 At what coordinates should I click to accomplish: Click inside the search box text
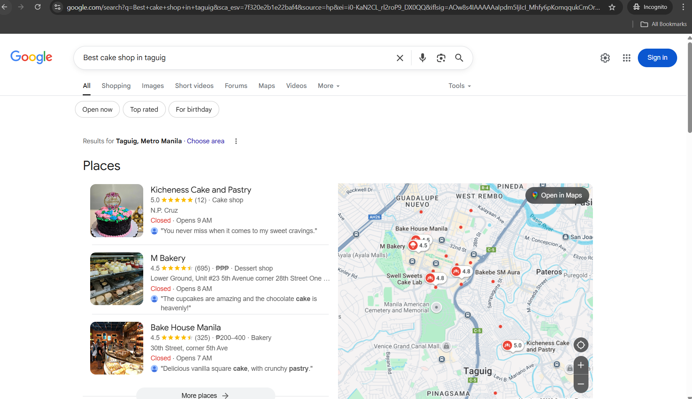coord(124,58)
